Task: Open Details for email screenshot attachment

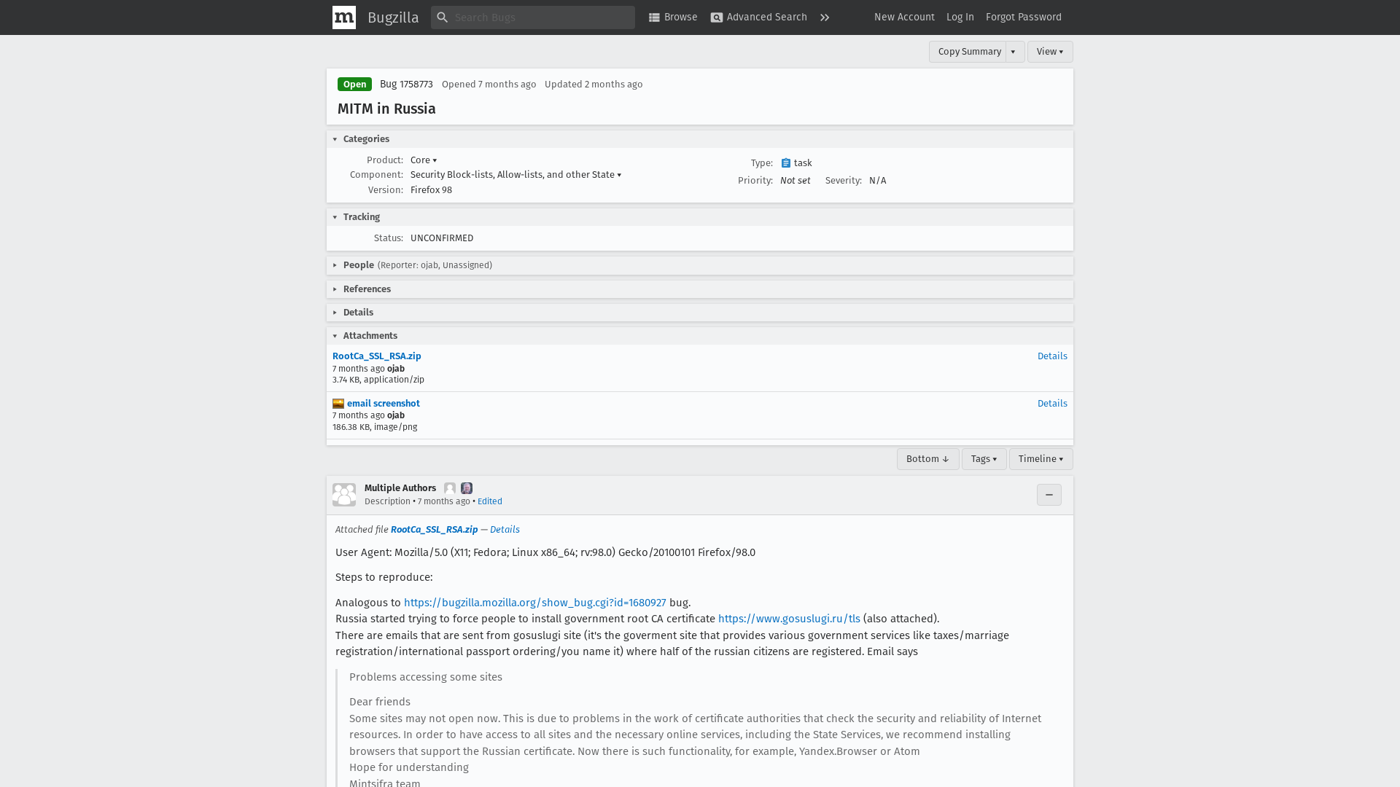Action: (x=1052, y=404)
